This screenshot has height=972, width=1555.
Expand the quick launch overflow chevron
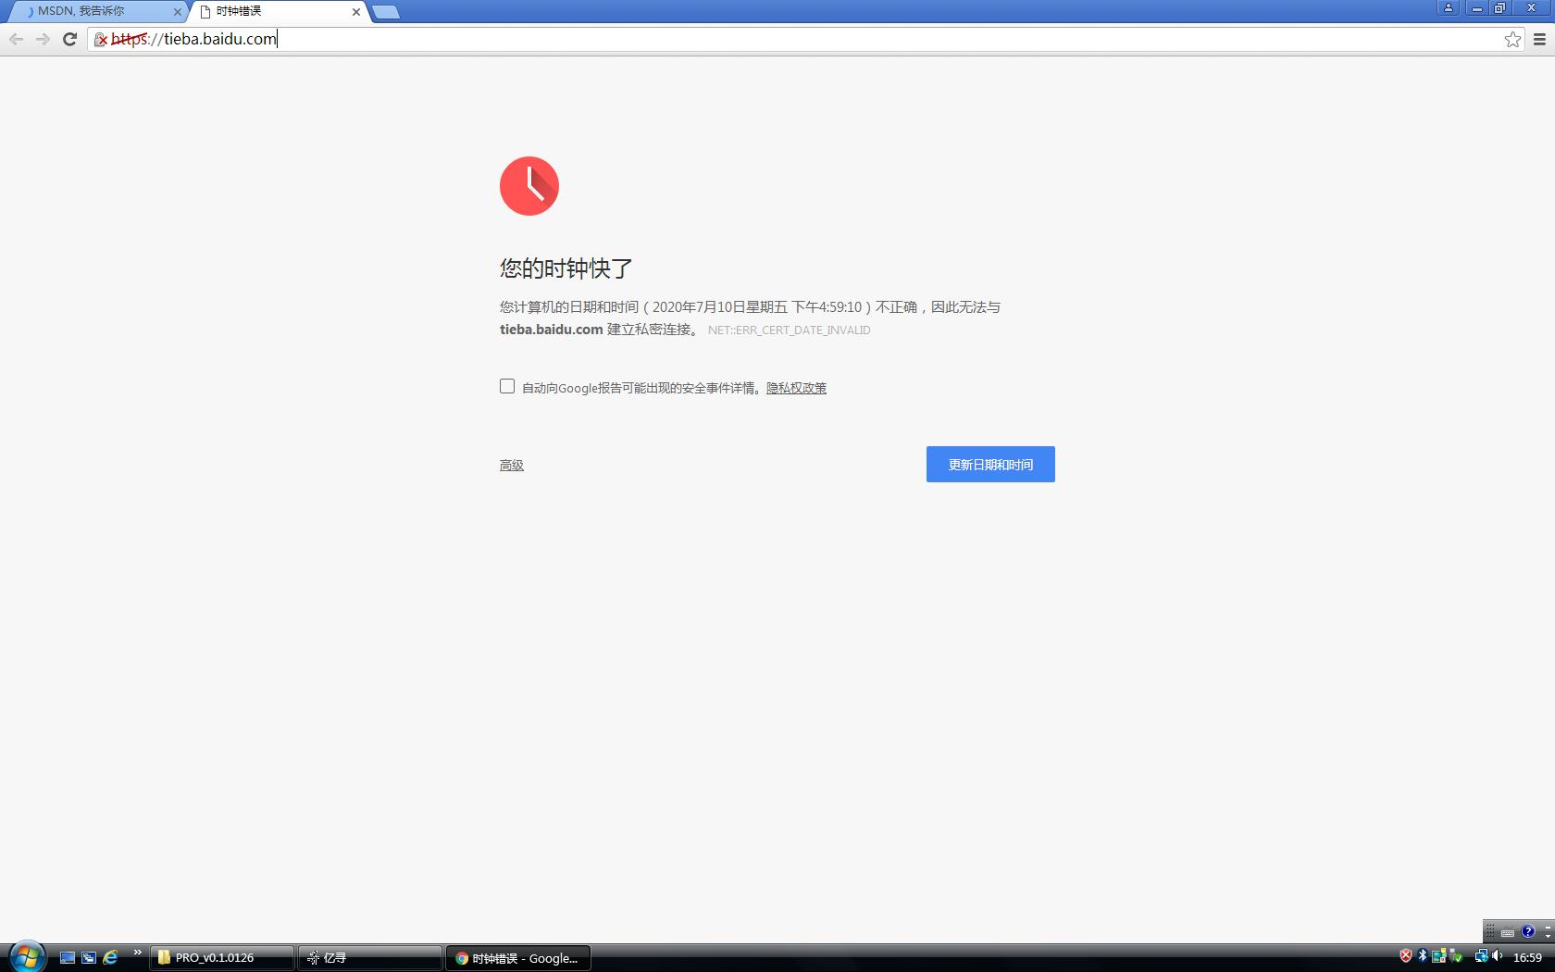tap(138, 953)
